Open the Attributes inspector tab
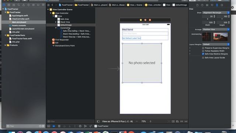 coord(212,5)
